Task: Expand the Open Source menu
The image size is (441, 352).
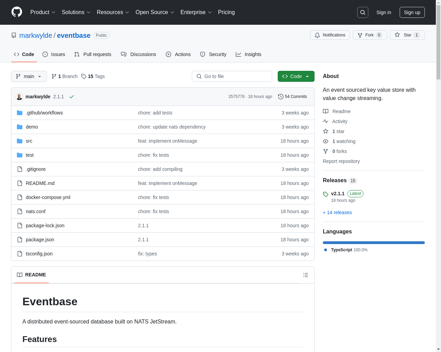Action: 155,12
